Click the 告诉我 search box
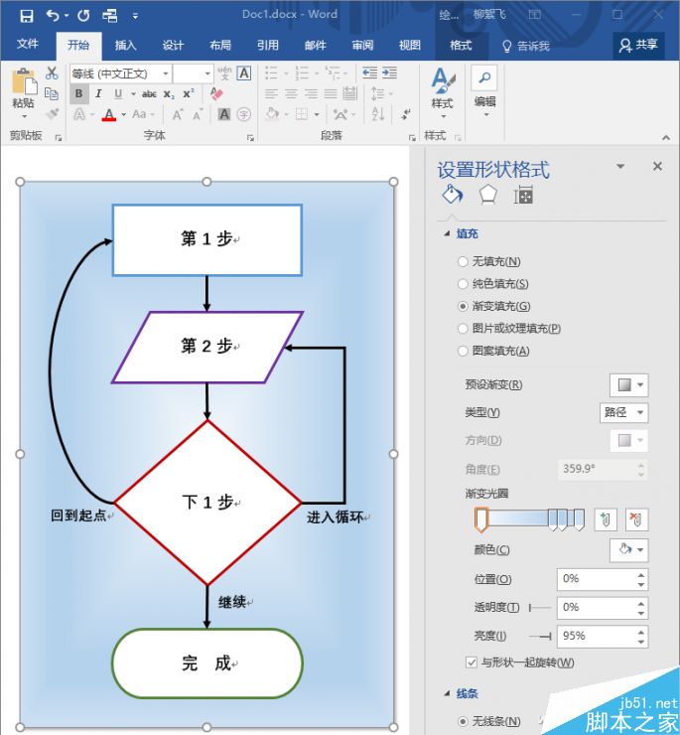This screenshot has height=735, width=680. tap(525, 46)
